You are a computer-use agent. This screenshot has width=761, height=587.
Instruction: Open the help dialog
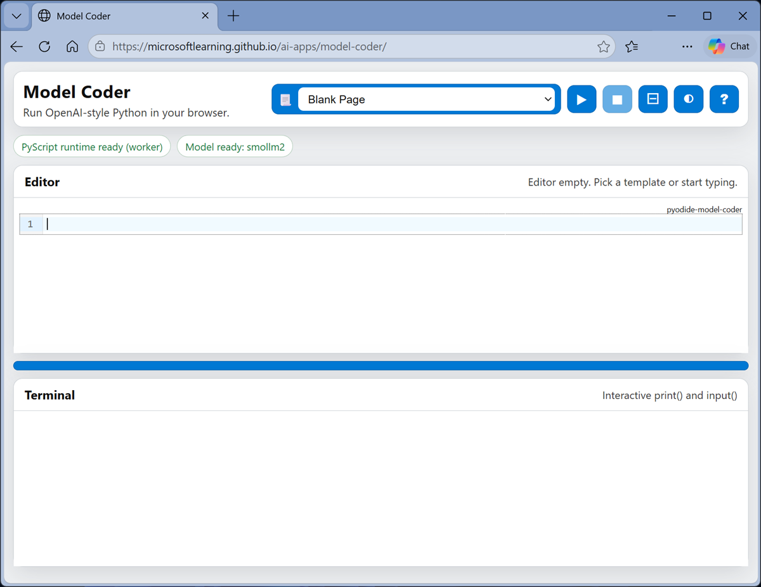coord(724,99)
